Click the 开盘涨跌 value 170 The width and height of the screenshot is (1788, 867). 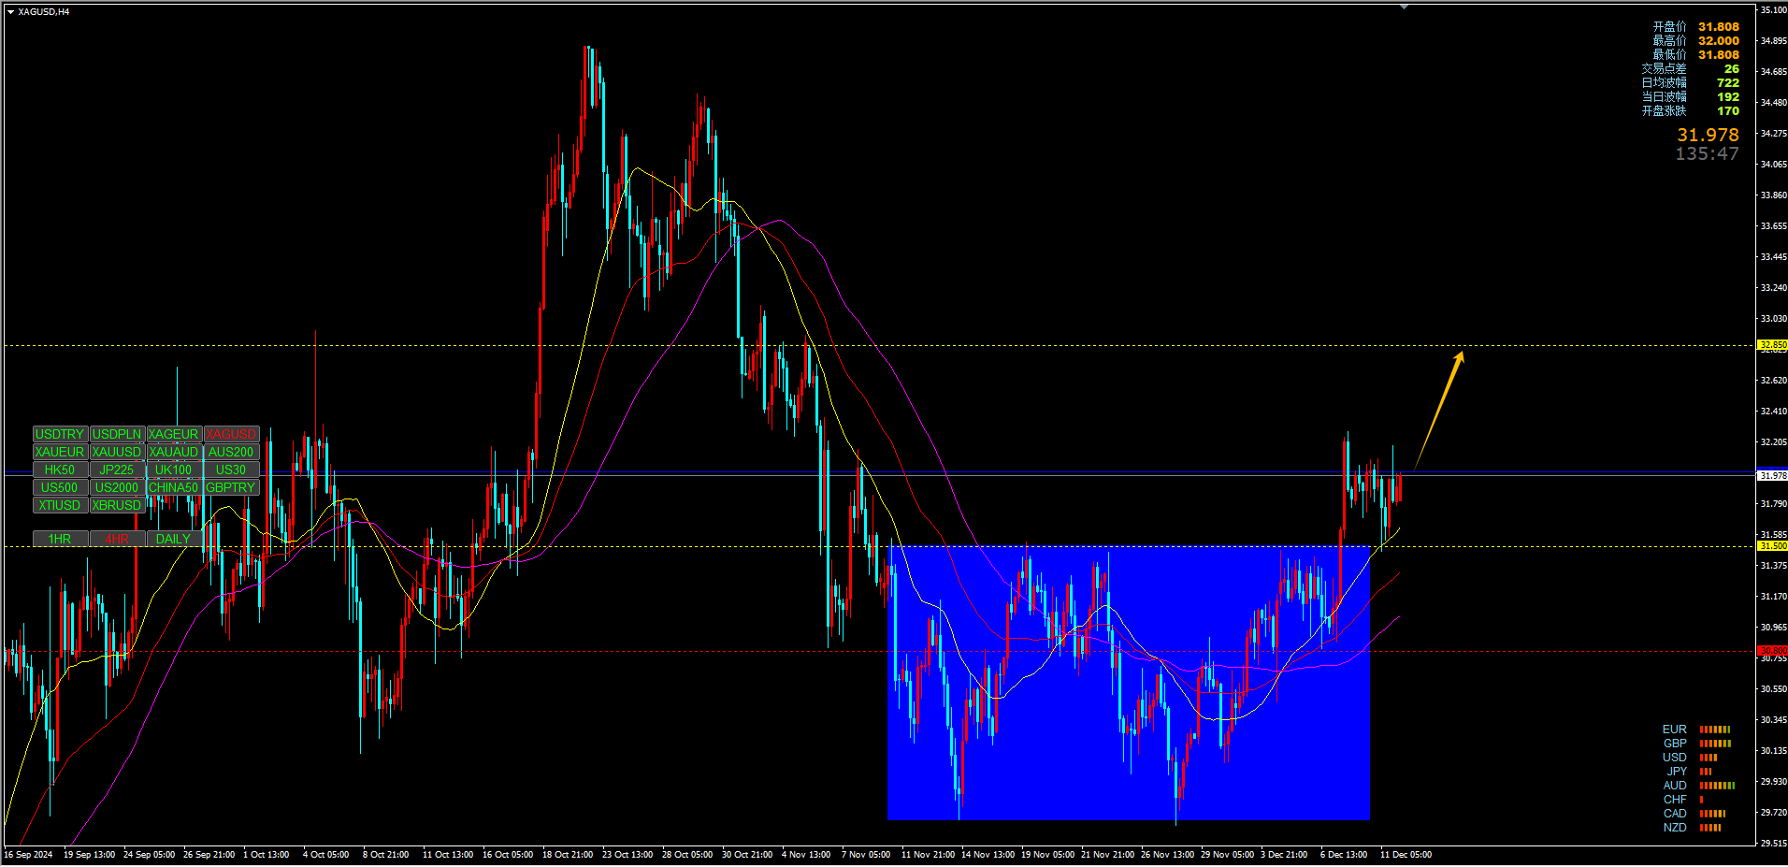point(1728,111)
